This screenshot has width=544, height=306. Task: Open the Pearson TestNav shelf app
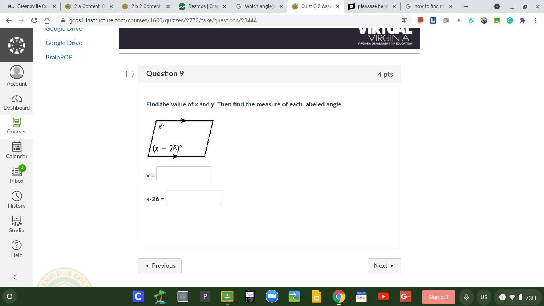(361, 296)
